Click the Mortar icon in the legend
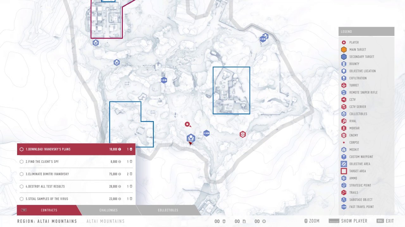 click(344, 128)
